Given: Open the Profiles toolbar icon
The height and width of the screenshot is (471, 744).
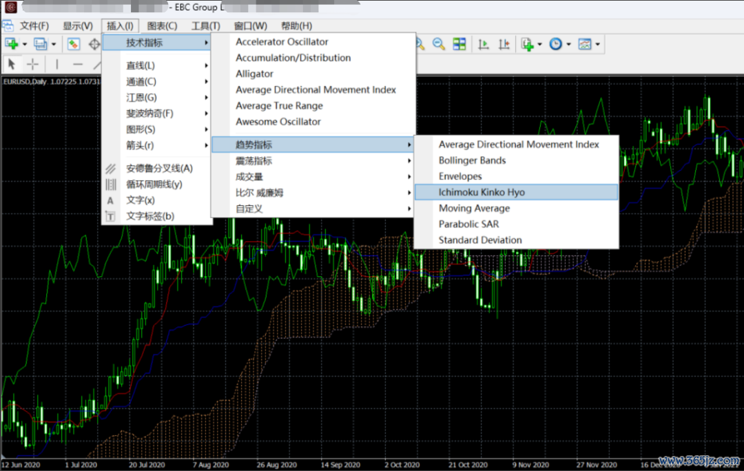Looking at the screenshot, I should pos(41,44).
